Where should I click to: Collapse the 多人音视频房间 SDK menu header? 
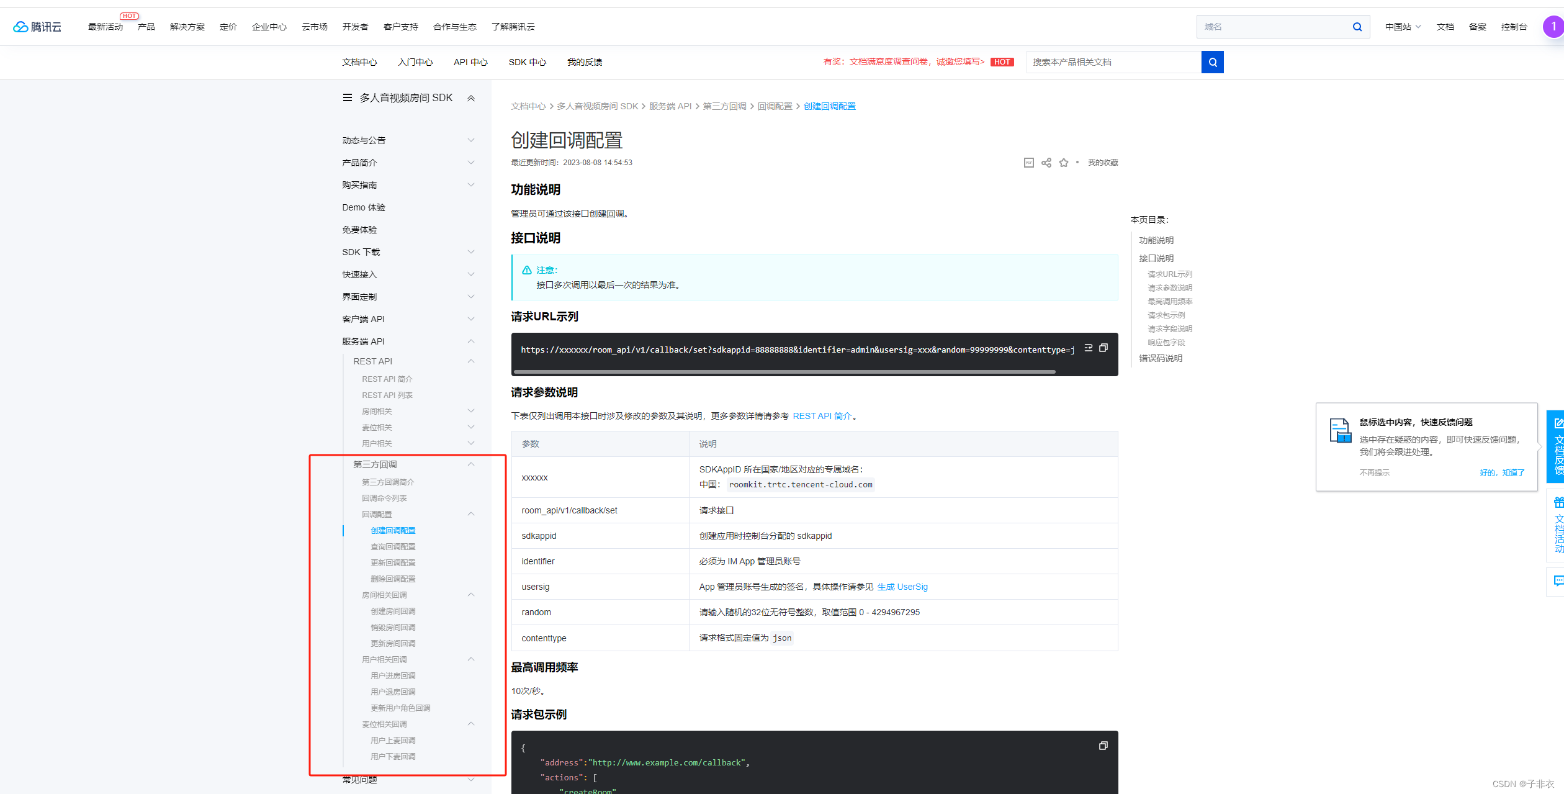(x=471, y=98)
